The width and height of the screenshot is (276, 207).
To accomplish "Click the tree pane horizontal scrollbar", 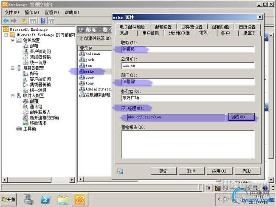I will (38, 180).
